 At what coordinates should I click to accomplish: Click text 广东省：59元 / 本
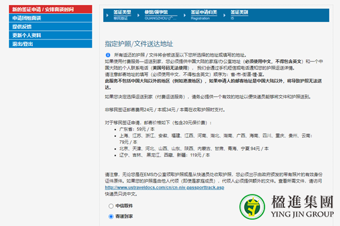(137, 129)
